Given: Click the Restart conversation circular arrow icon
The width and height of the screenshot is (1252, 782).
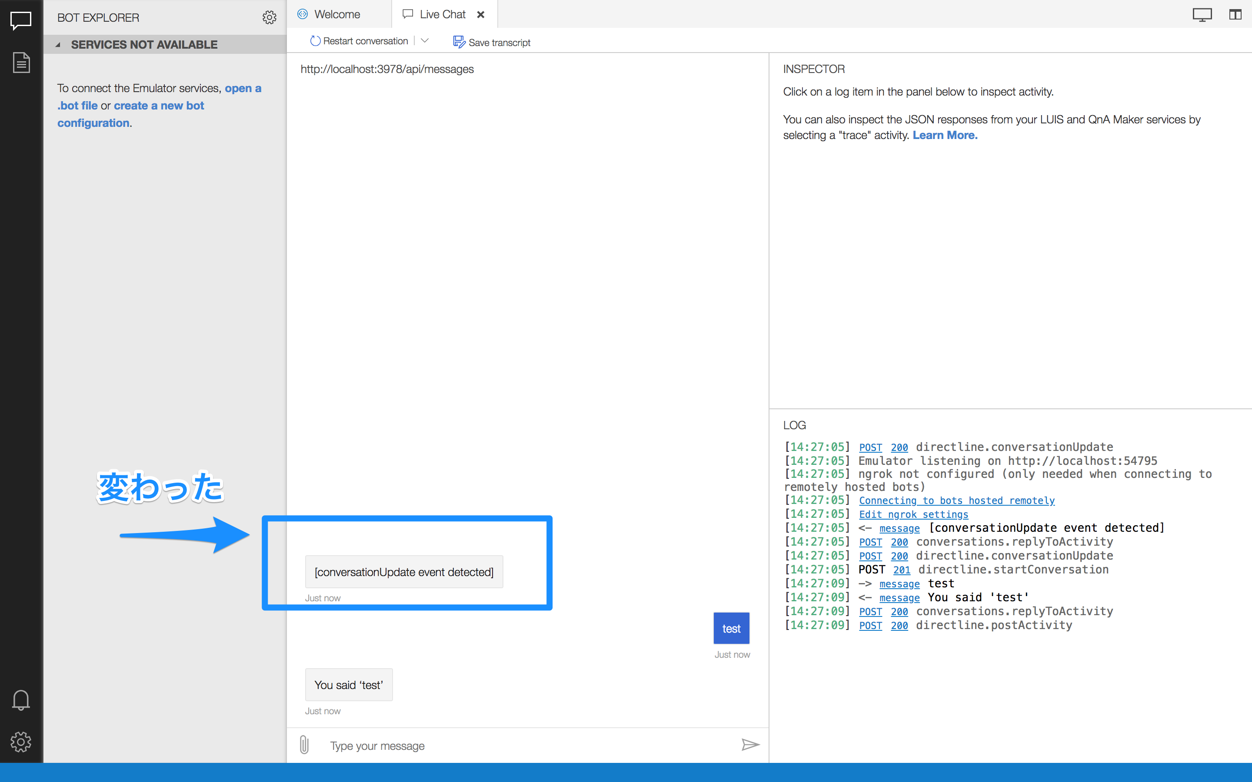Looking at the screenshot, I should pos(315,41).
